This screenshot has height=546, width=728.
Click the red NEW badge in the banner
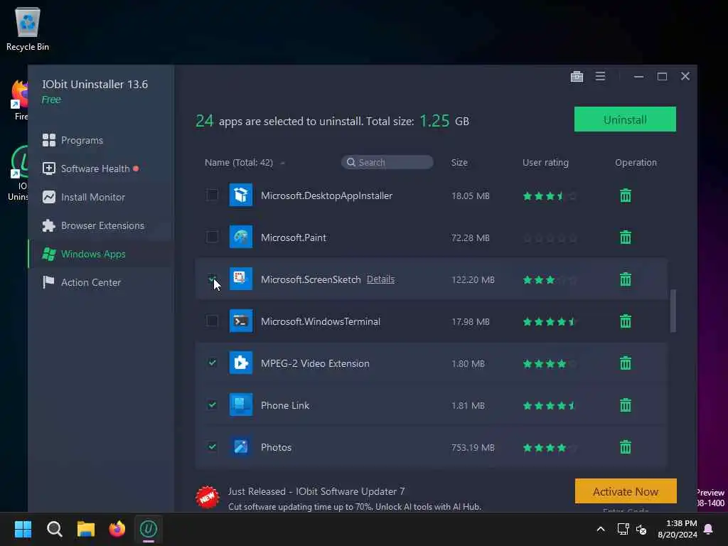tap(207, 497)
